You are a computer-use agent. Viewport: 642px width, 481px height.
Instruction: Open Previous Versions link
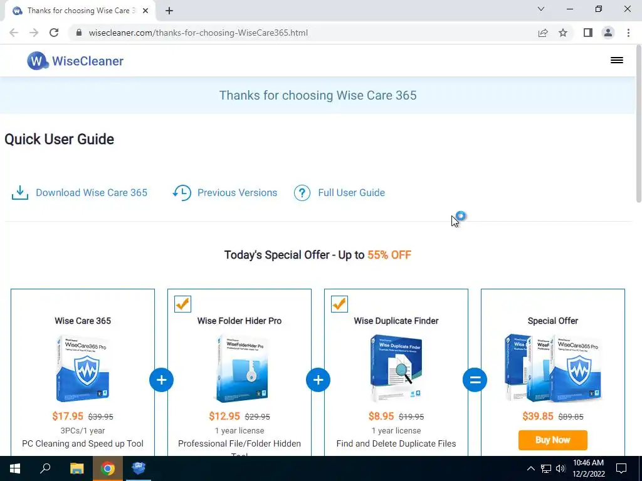pyautogui.click(x=237, y=193)
